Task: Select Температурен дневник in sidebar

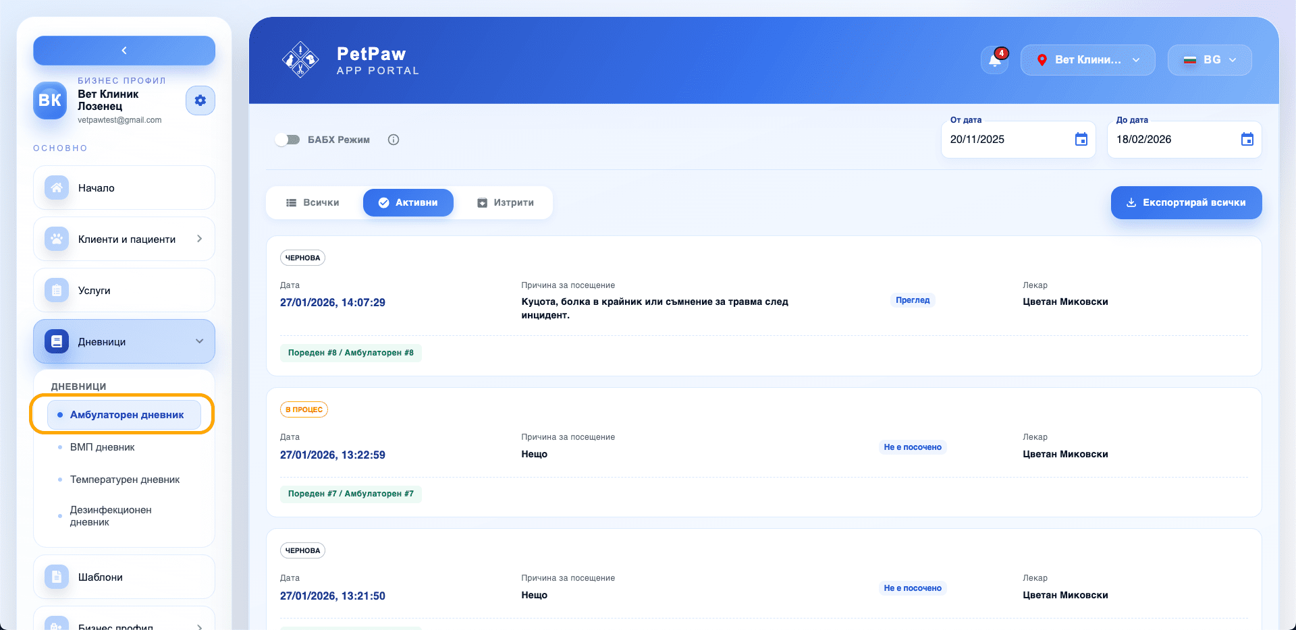Action: (125, 480)
